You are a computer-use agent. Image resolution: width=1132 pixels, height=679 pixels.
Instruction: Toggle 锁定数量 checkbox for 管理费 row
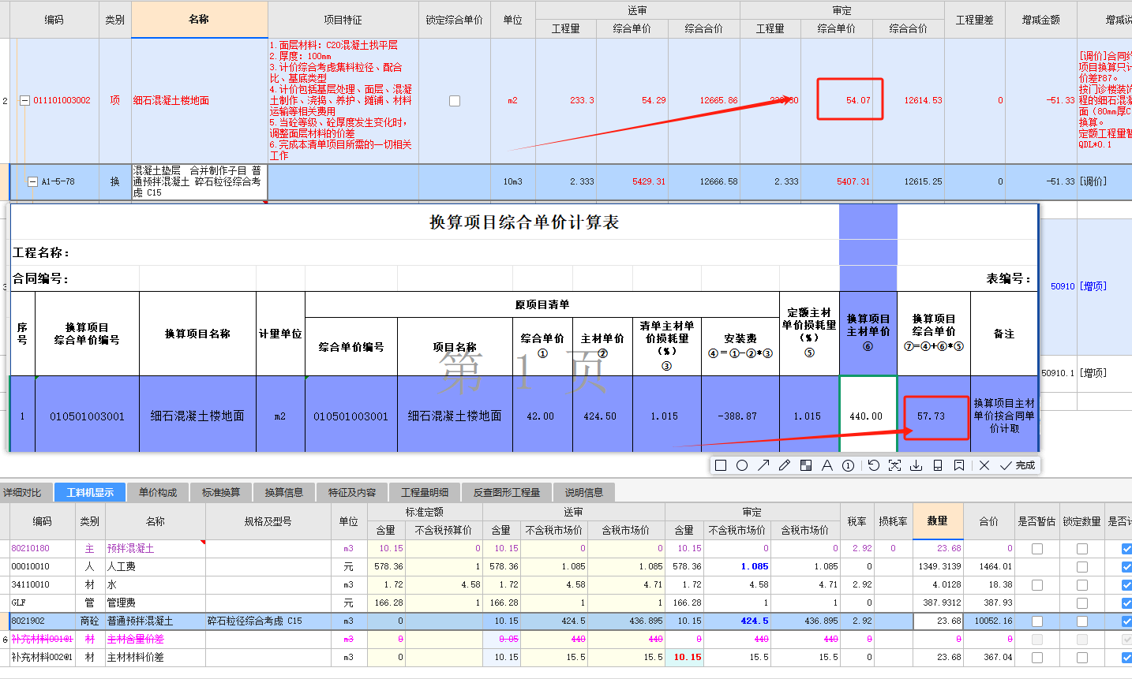[1082, 603]
